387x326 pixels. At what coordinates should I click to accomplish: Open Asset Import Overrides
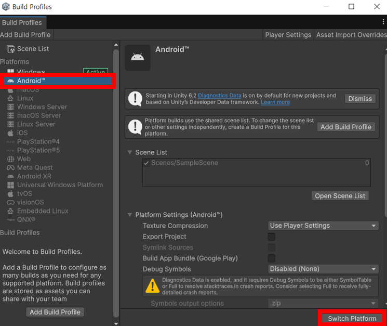(351, 35)
